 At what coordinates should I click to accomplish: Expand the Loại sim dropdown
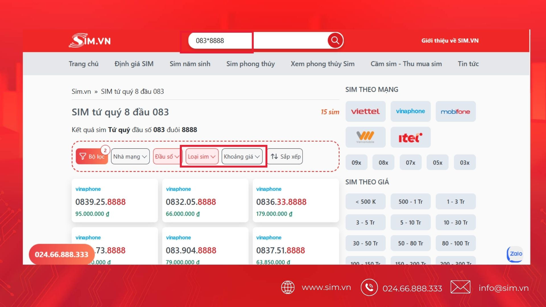click(x=202, y=156)
